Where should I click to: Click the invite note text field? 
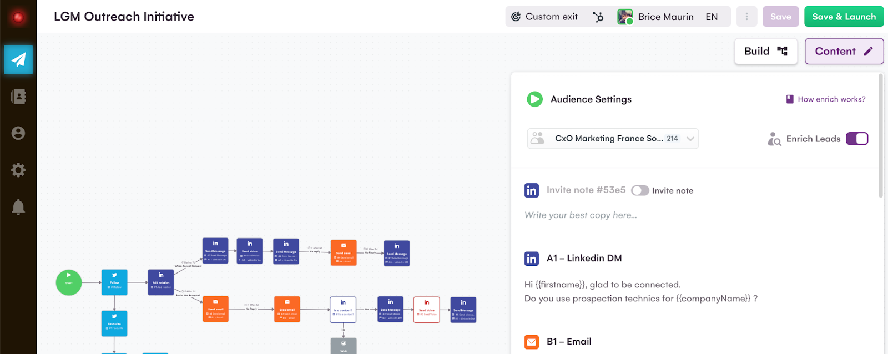[x=581, y=215]
